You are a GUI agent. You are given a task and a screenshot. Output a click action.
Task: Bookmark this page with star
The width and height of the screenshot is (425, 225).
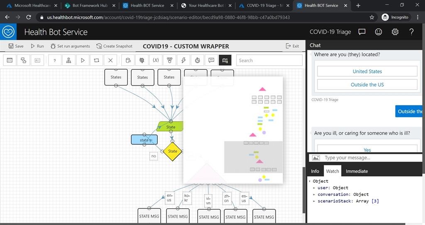tap(371, 17)
